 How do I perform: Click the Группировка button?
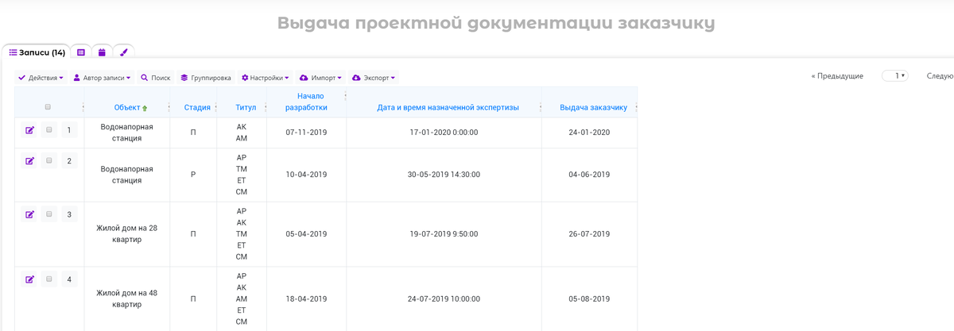point(205,78)
